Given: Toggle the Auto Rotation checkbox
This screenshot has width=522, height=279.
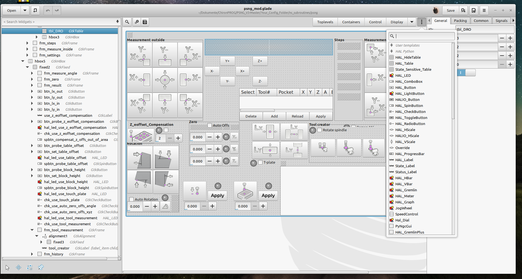Looking at the screenshot, I should tap(132, 199).
